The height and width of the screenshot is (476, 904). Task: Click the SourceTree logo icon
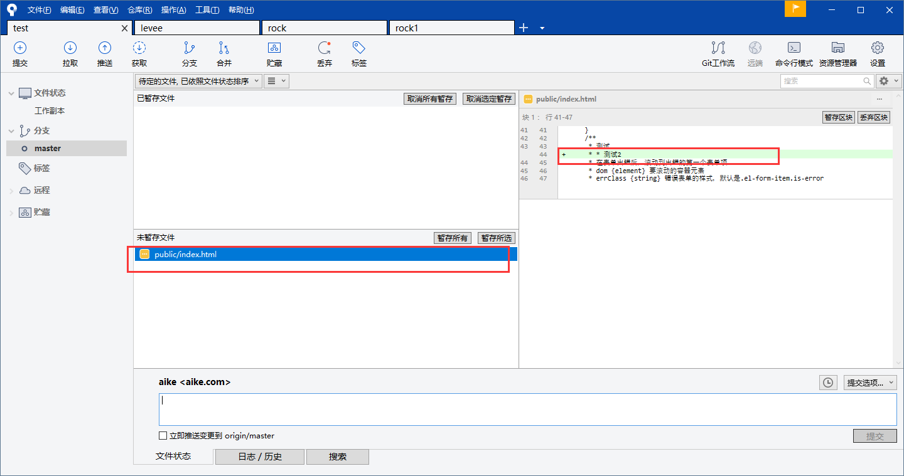coord(12,9)
